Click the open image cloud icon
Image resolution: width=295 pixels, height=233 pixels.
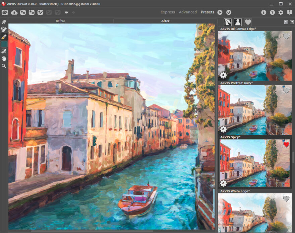[x=14, y=12]
